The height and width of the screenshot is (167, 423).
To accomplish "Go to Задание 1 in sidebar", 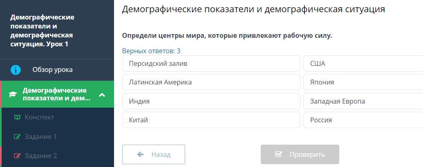I will pyautogui.click(x=40, y=137).
